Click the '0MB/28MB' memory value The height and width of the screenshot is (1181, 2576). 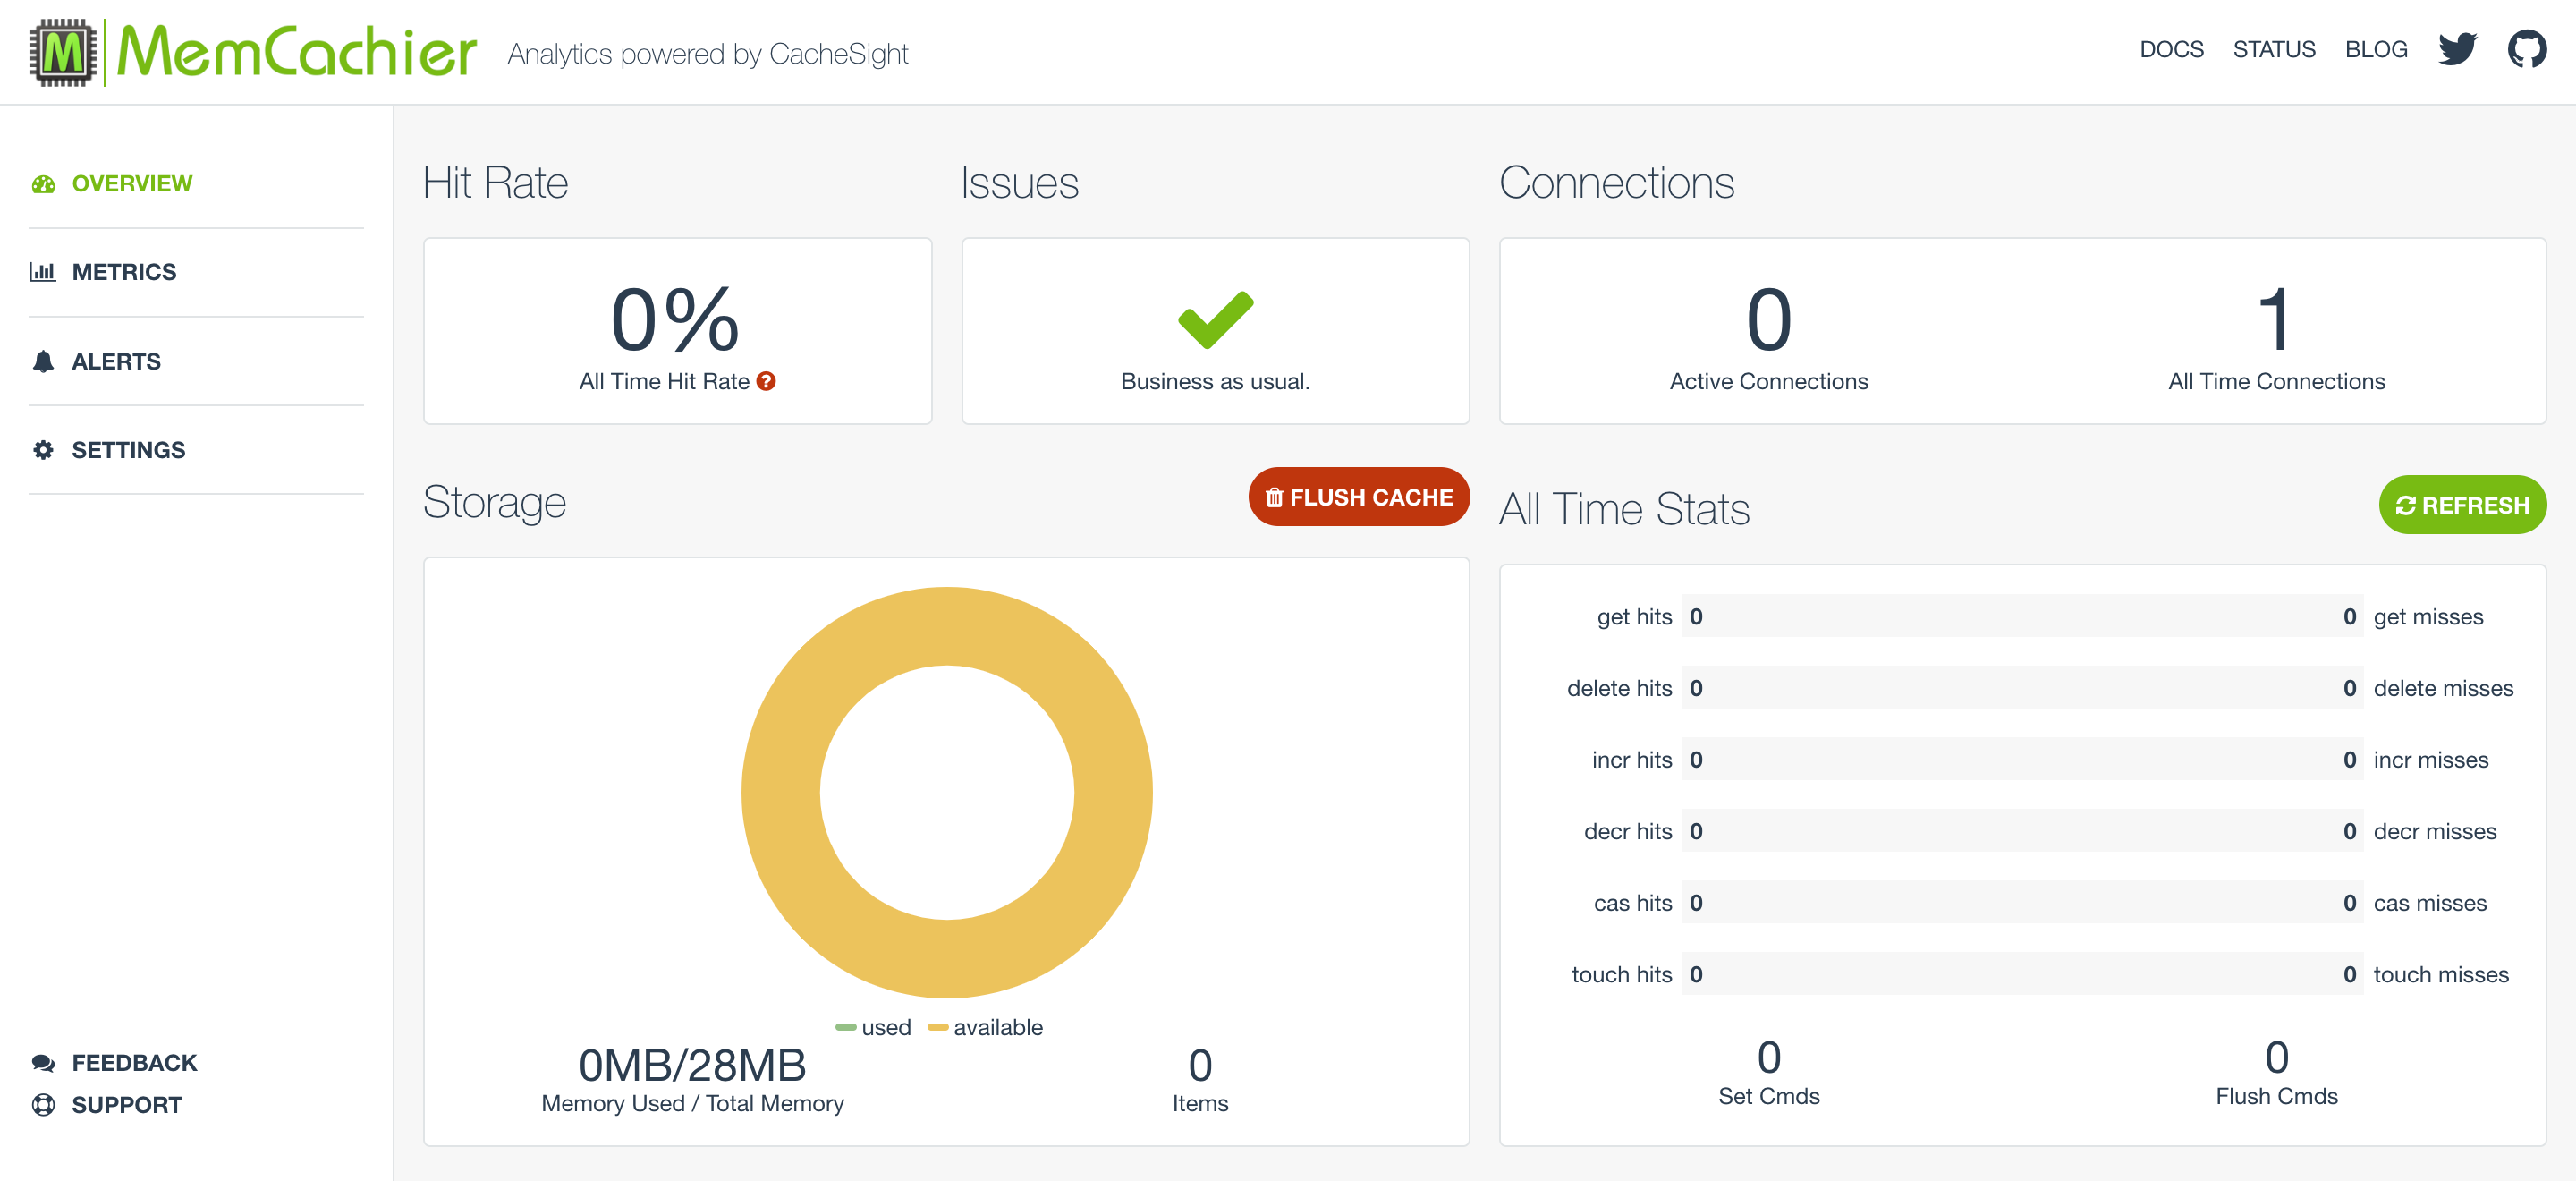692,1065
